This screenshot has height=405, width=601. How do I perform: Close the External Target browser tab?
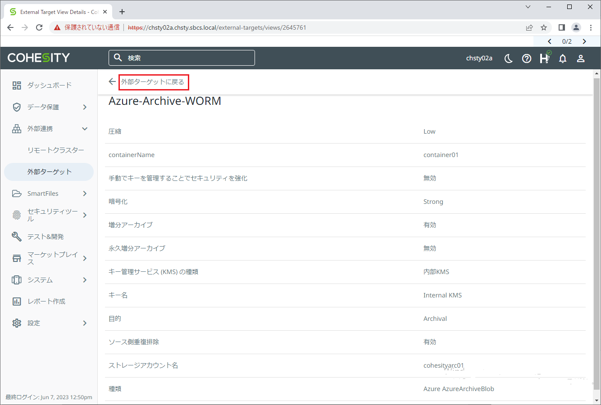(x=105, y=12)
